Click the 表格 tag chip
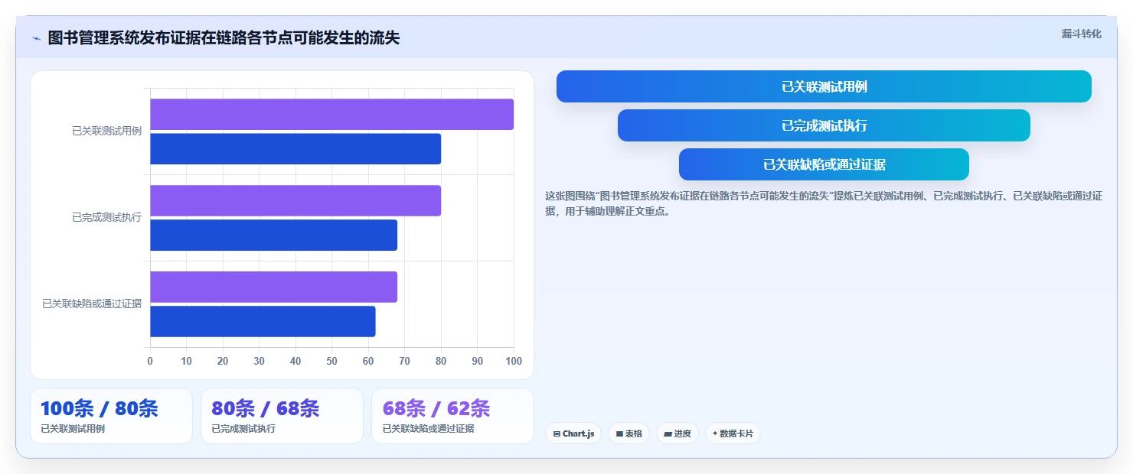Viewport: 1133px width, 474px height. (629, 433)
